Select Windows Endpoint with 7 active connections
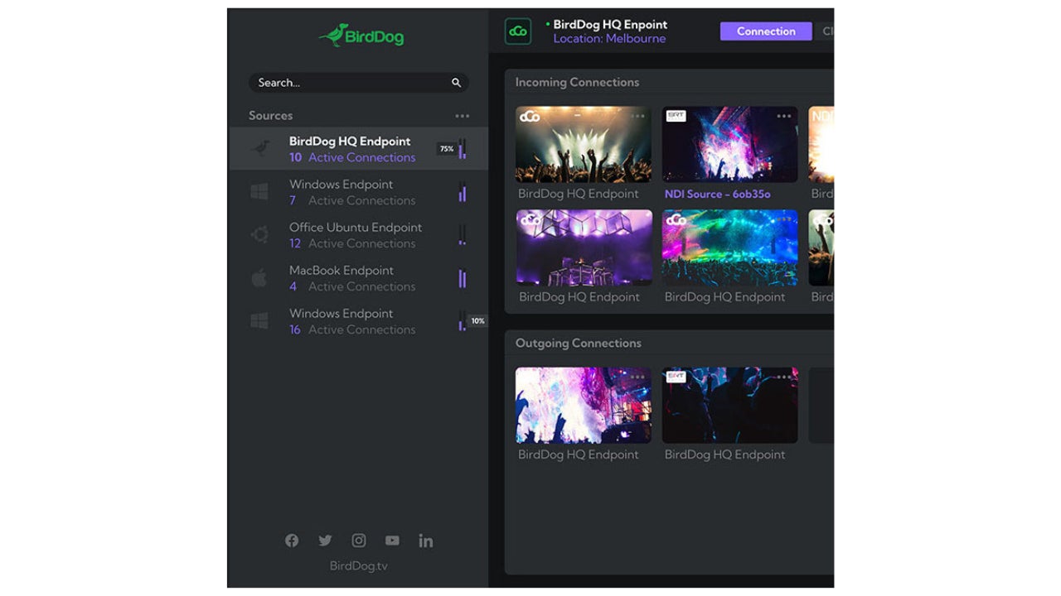This screenshot has width=1061, height=596. click(358, 192)
